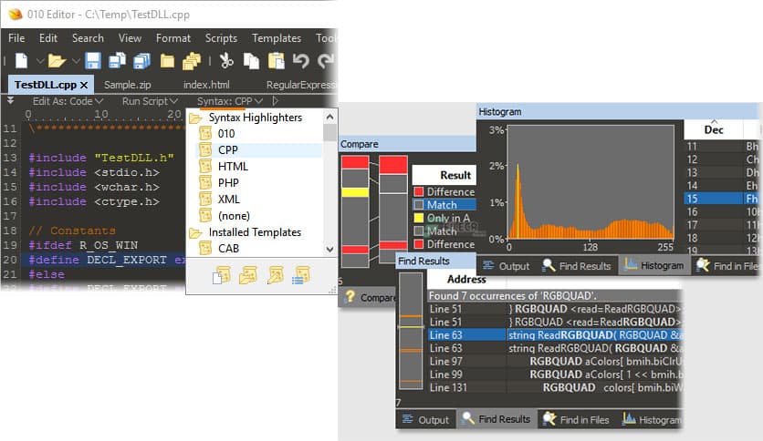Click the View Installed list icon in popup
This screenshot has height=441, width=763.
tap(301, 275)
